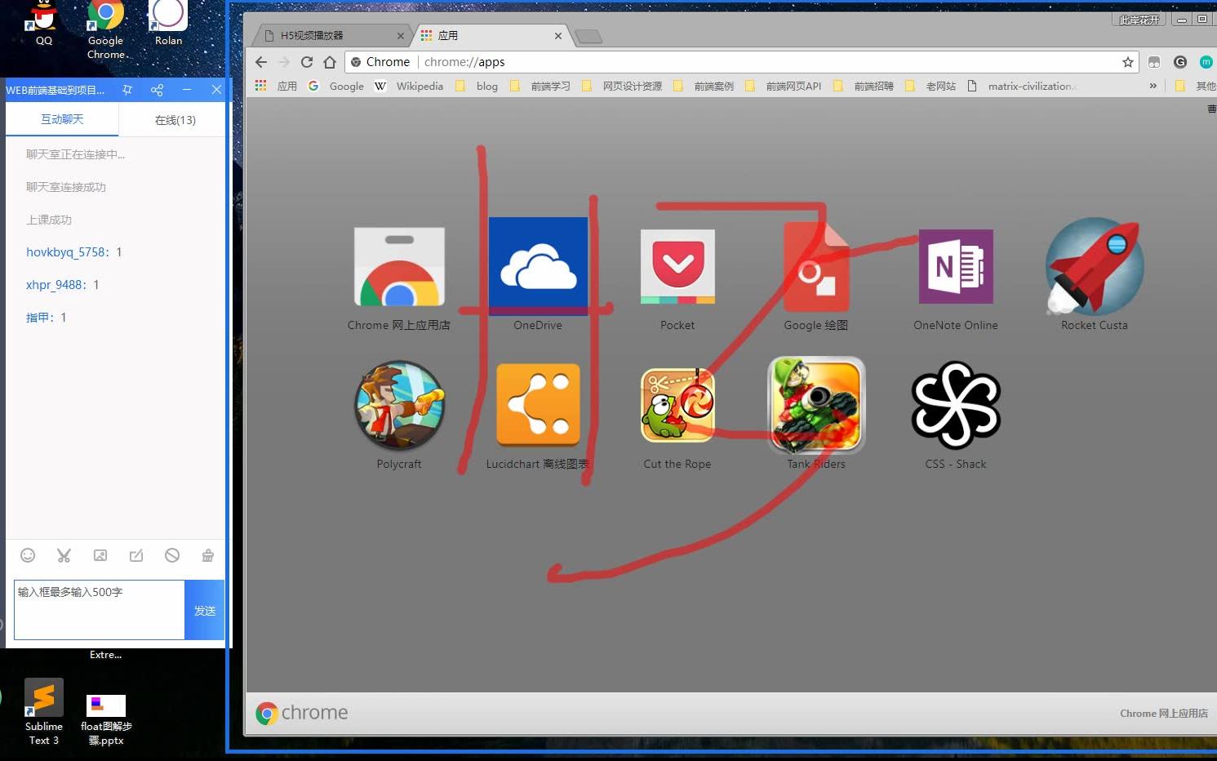Expand the 前端网页API bookmark folder
The width and height of the screenshot is (1217, 761).
pyautogui.click(x=784, y=86)
